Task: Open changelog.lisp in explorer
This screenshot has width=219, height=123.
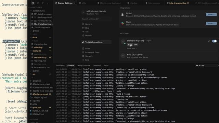Action: tap(40, 44)
